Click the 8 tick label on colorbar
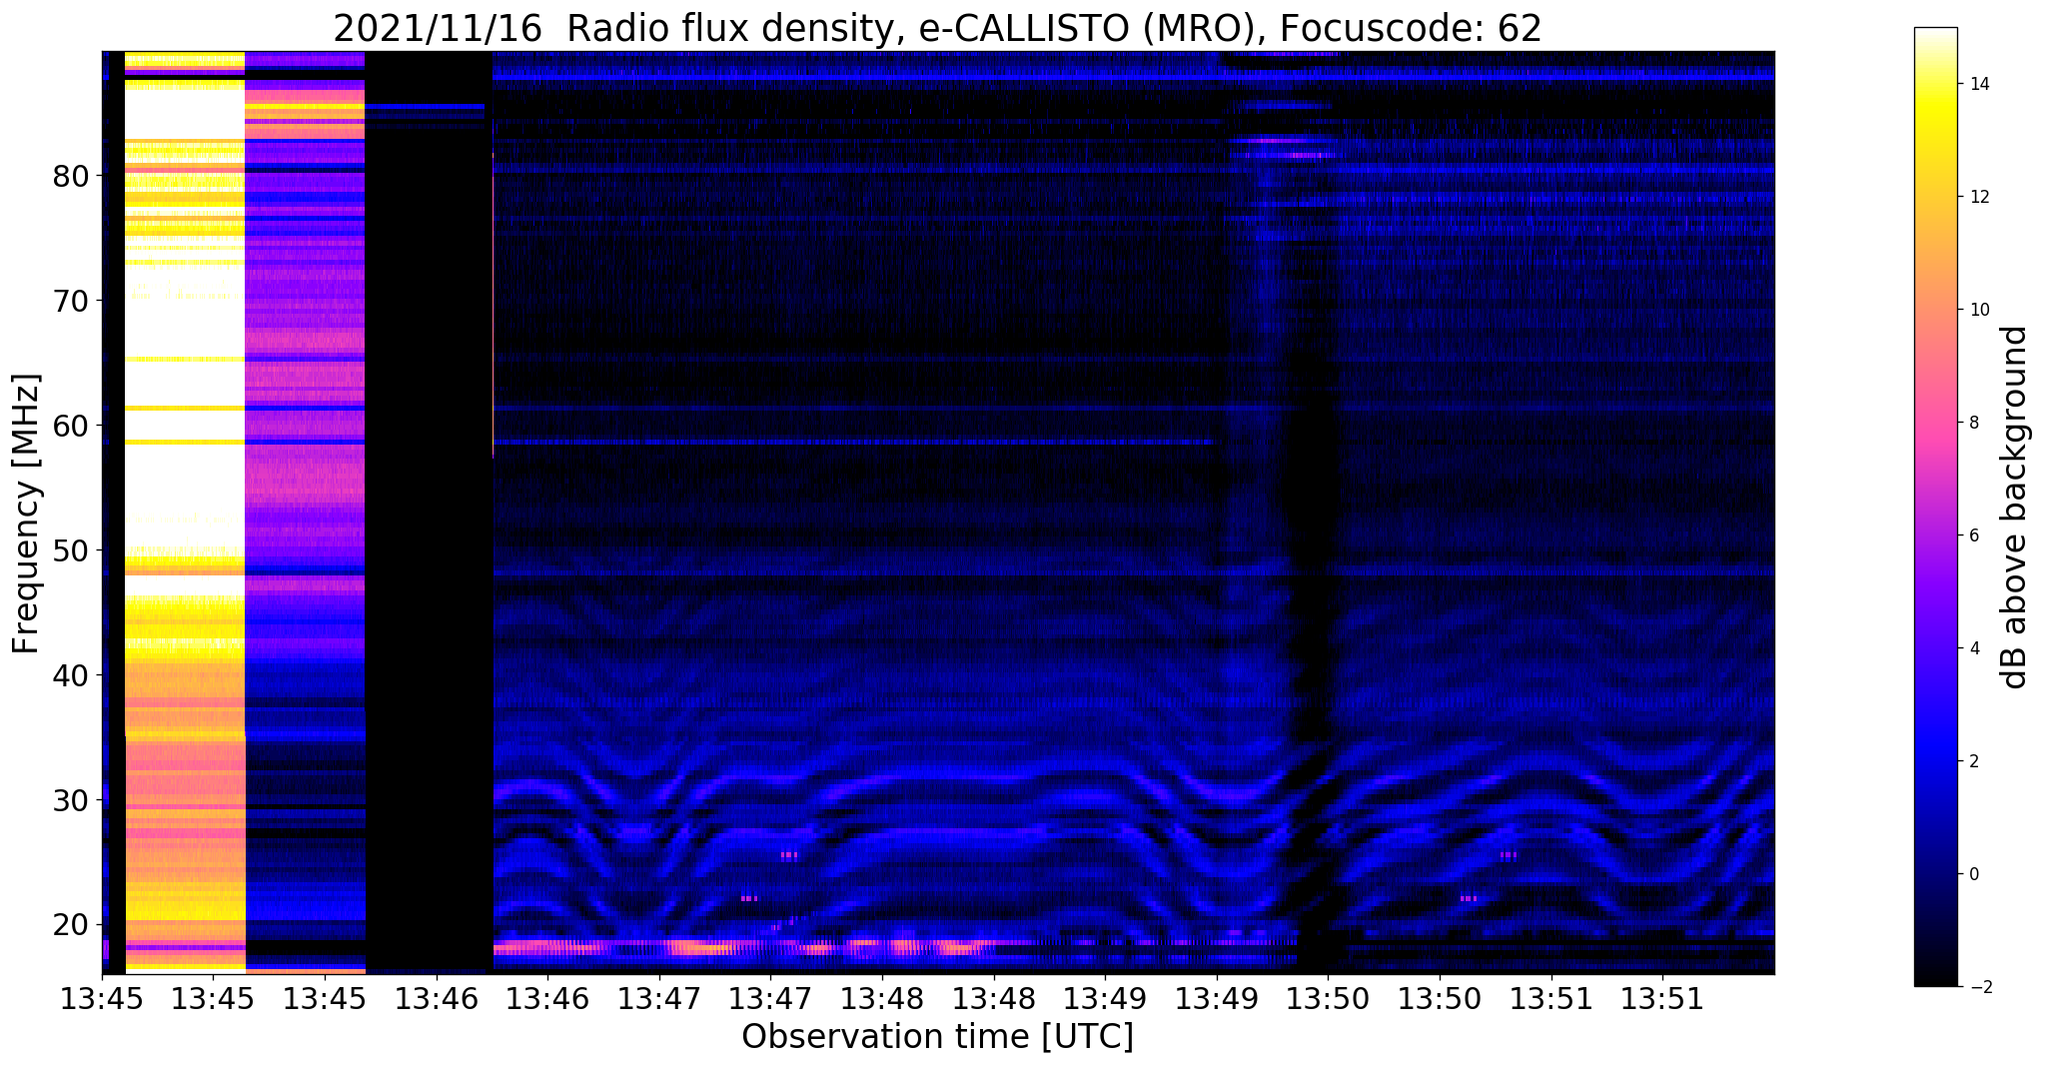Viewport: 2045px width, 1066px height. pyautogui.click(x=1973, y=424)
